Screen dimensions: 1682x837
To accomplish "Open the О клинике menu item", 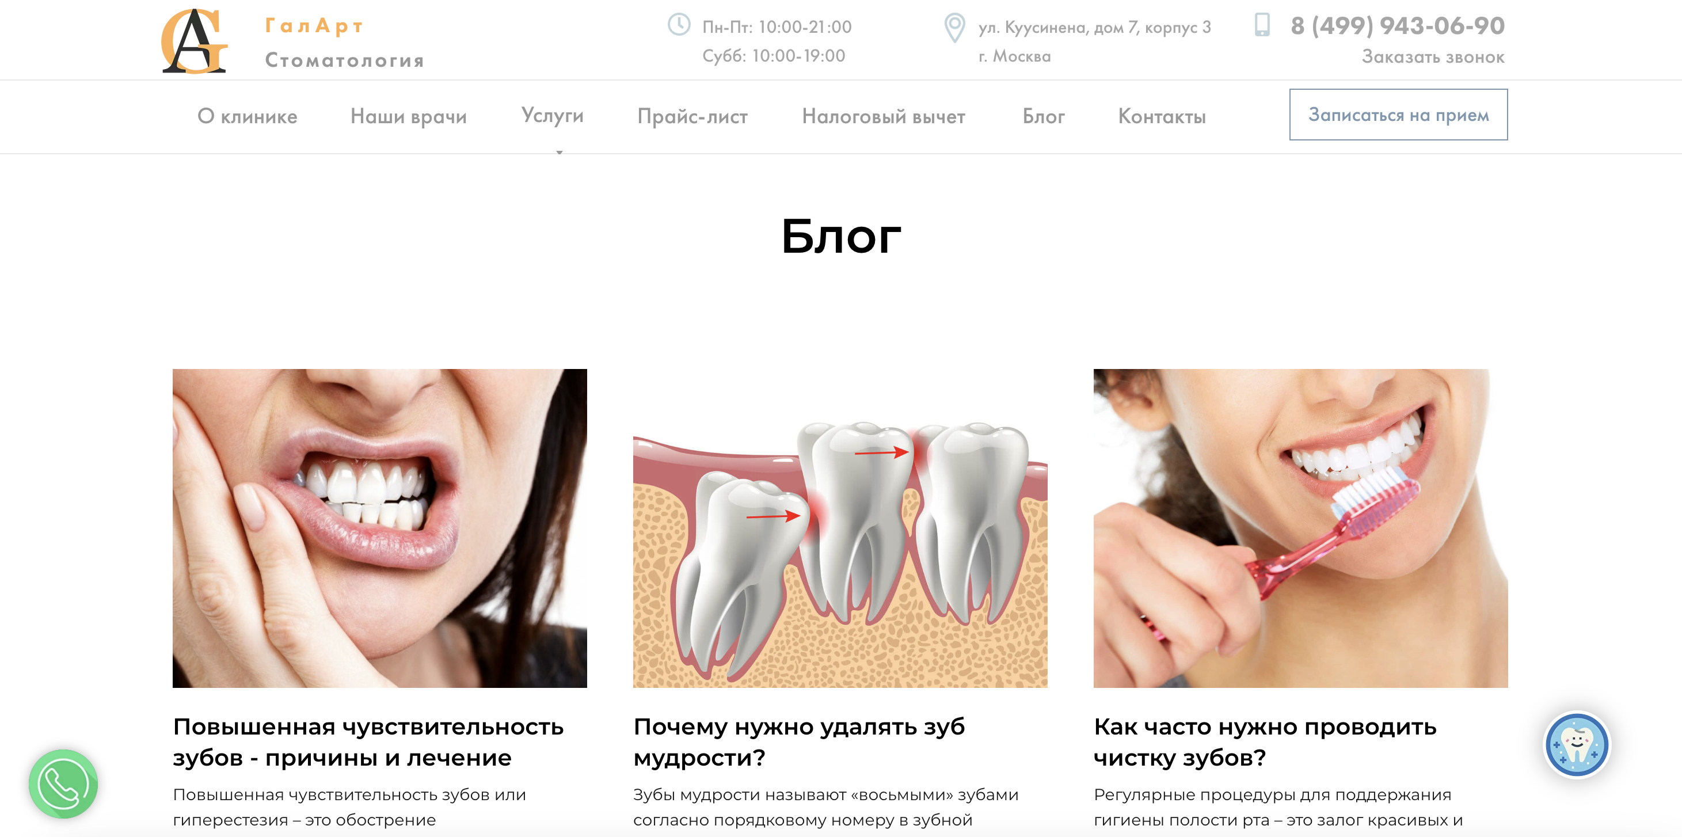I will (248, 116).
